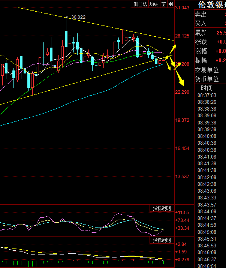Image resolution: width=226 pixels, height=268 pixels.
Task: Click the +33.34 indicator scale value
Action: tap(182, 228)
